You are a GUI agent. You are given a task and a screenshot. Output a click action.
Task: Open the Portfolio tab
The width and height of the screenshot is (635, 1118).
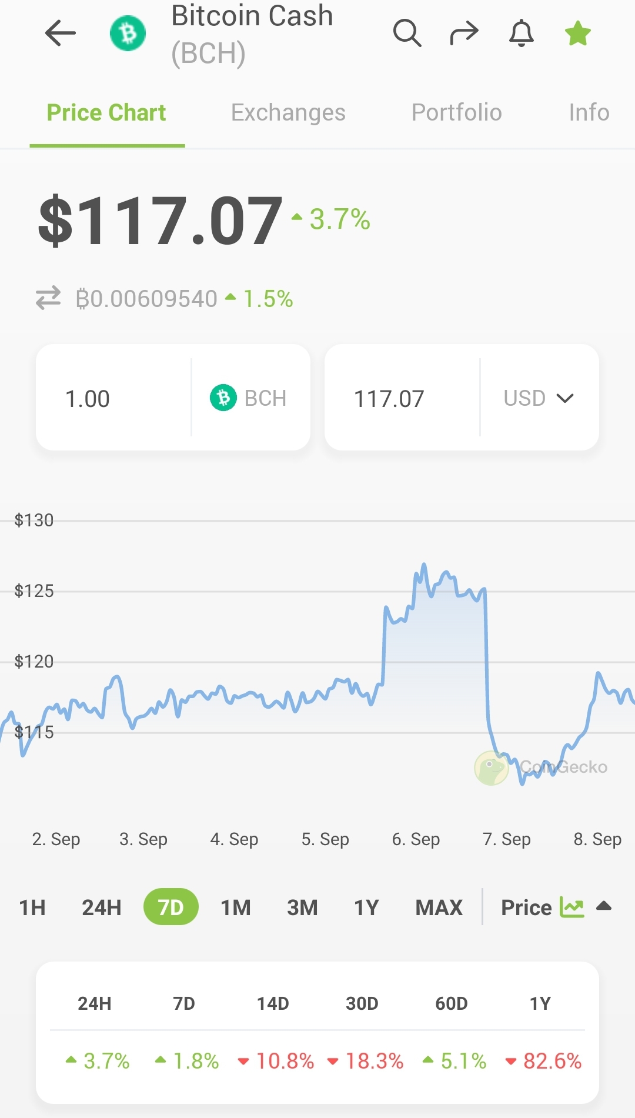457,112
